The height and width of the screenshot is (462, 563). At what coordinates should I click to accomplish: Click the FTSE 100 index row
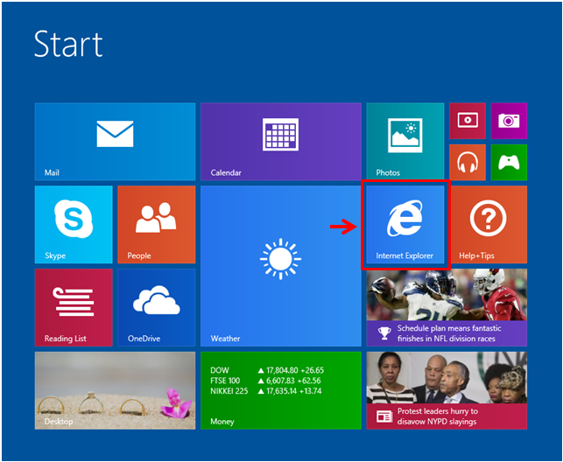(265, 381)
